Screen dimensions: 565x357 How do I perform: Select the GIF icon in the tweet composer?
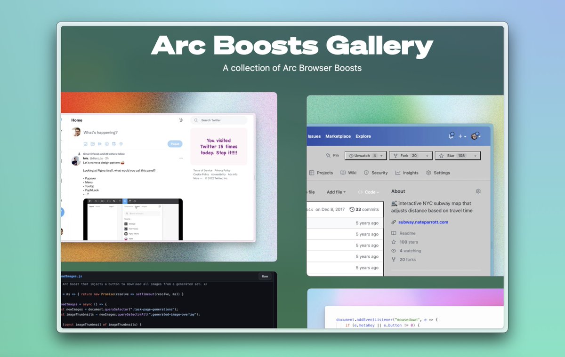click(x=92, y=143)
